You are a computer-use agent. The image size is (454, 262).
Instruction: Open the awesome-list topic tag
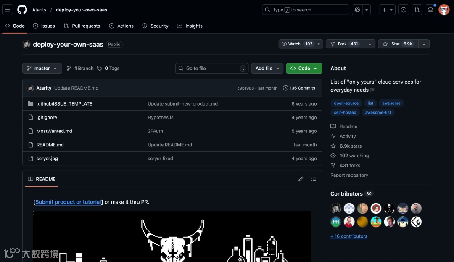click(378, 112)
